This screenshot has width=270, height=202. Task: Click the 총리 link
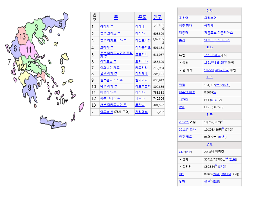coord(182,40)
